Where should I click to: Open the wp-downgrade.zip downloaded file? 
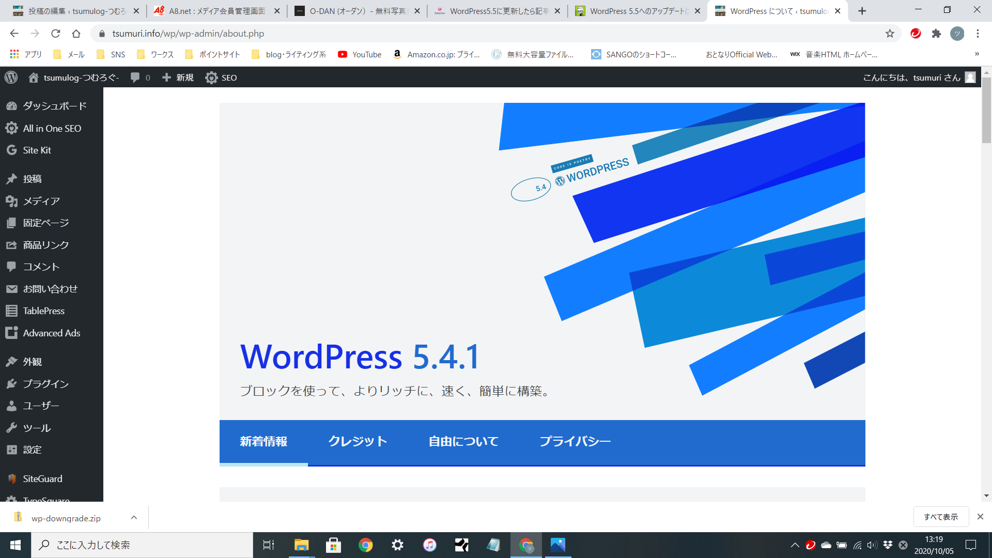click(x=66, y=518)
